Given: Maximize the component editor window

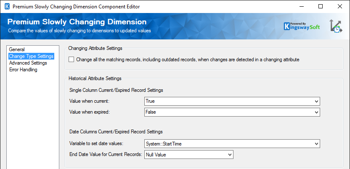Looking at the screenshot, I should coord(321,7).
